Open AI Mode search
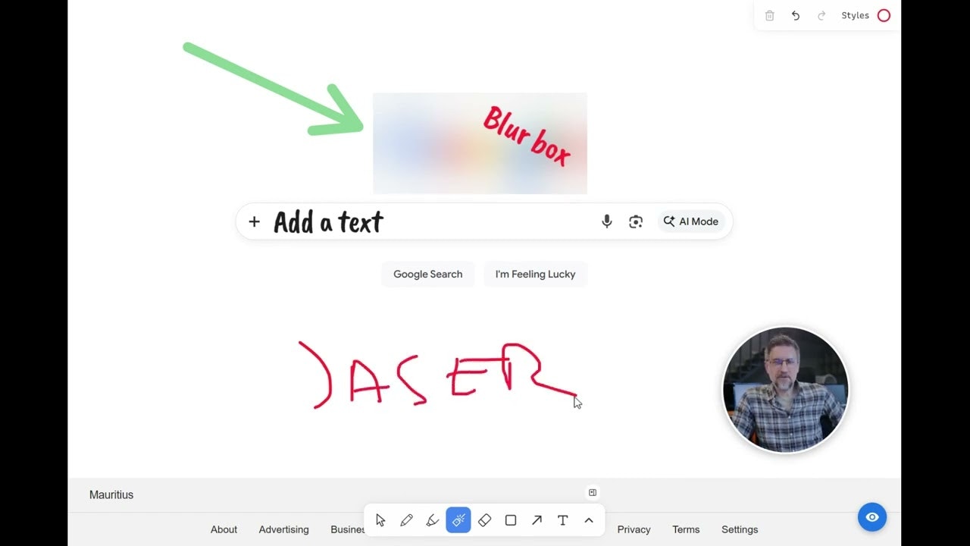970x546 pixels. pos(691,221)
